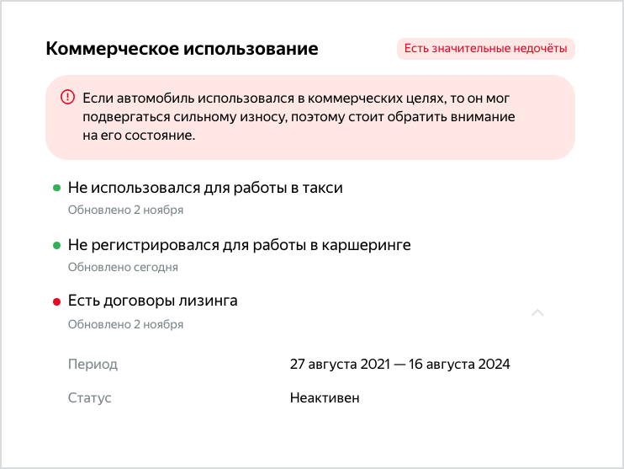Select 'Не регистрировался для работы в каршеринге' item
The width and height of the screenshot is (624, 469).
coord(239,245)
